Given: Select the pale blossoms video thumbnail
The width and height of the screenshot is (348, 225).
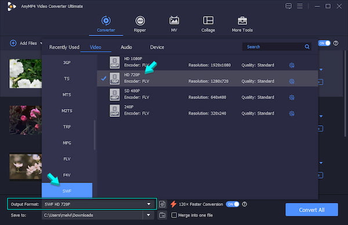Looking at the screenshot, I should coord(26,166).
